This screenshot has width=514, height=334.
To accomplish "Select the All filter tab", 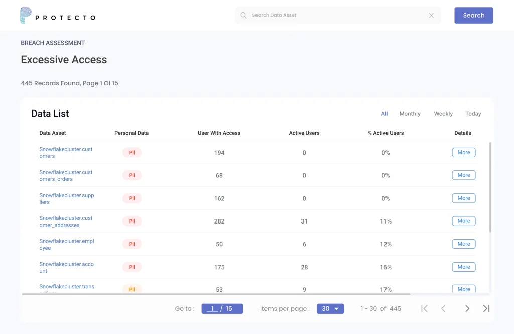I will click(384, 114).
